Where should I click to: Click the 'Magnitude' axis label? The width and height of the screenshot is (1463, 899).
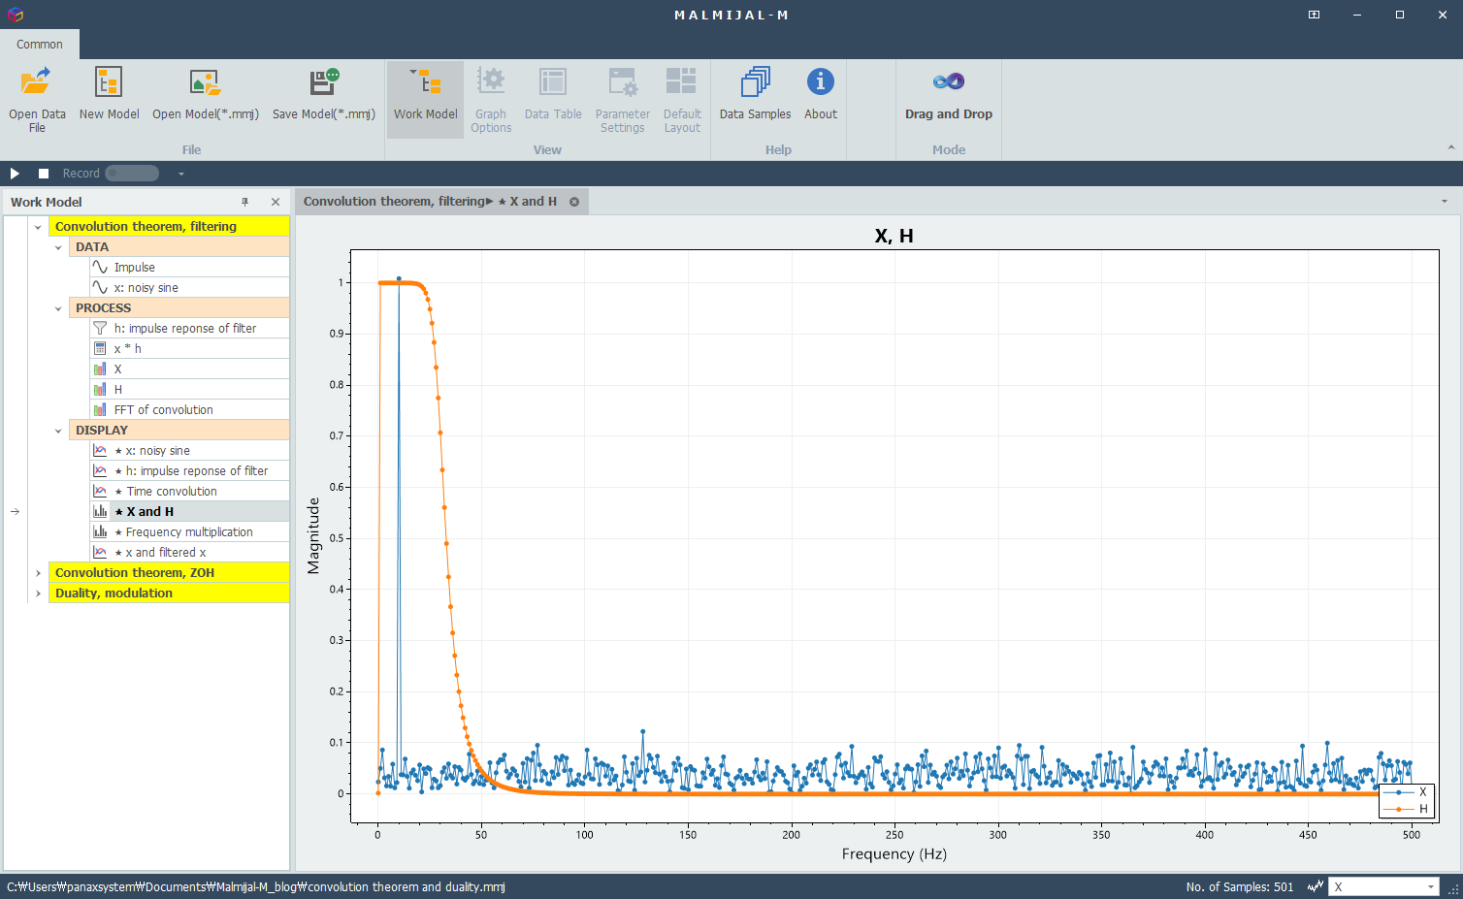point(313,536)
